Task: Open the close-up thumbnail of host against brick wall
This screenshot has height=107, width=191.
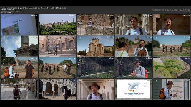Action: 172,25
